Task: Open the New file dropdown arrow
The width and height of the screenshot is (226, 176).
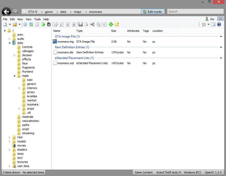Action: (x=10, y=24)
